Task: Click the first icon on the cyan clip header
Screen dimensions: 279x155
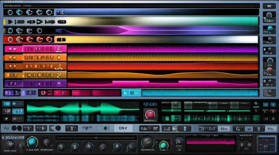Action: [x=126, y=93]
